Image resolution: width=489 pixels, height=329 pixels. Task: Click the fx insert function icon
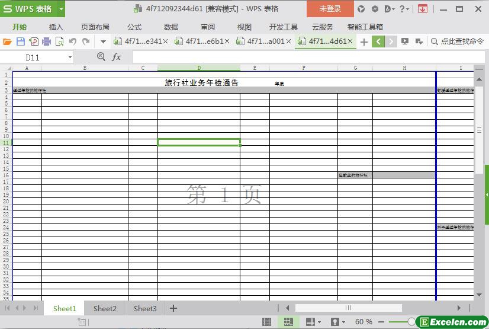click(x=117, y=57)
